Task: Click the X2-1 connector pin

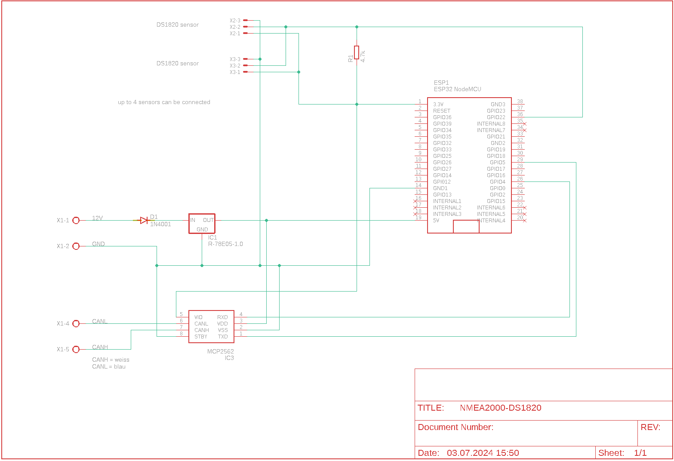Action: 245,33
